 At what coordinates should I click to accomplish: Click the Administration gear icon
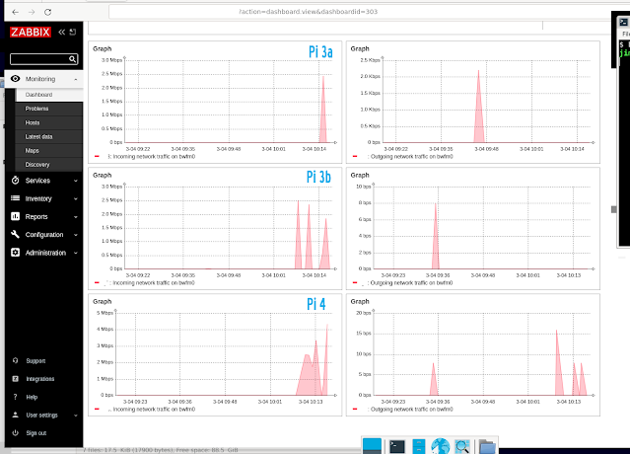[x=15, y=252]
